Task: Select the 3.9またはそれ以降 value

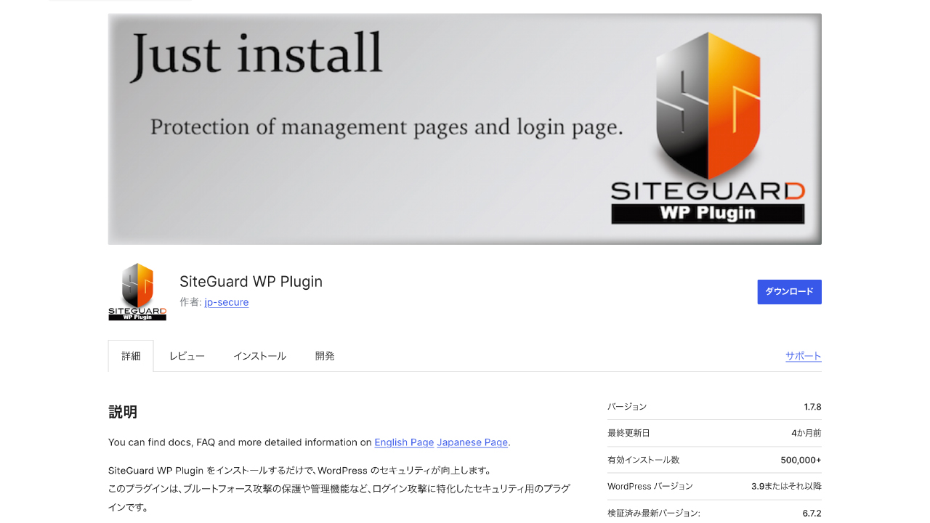Action: tap(786, 486)
